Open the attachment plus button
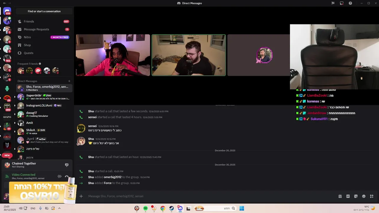The height and width of the screenshot is (213, 379). [81, 196]
